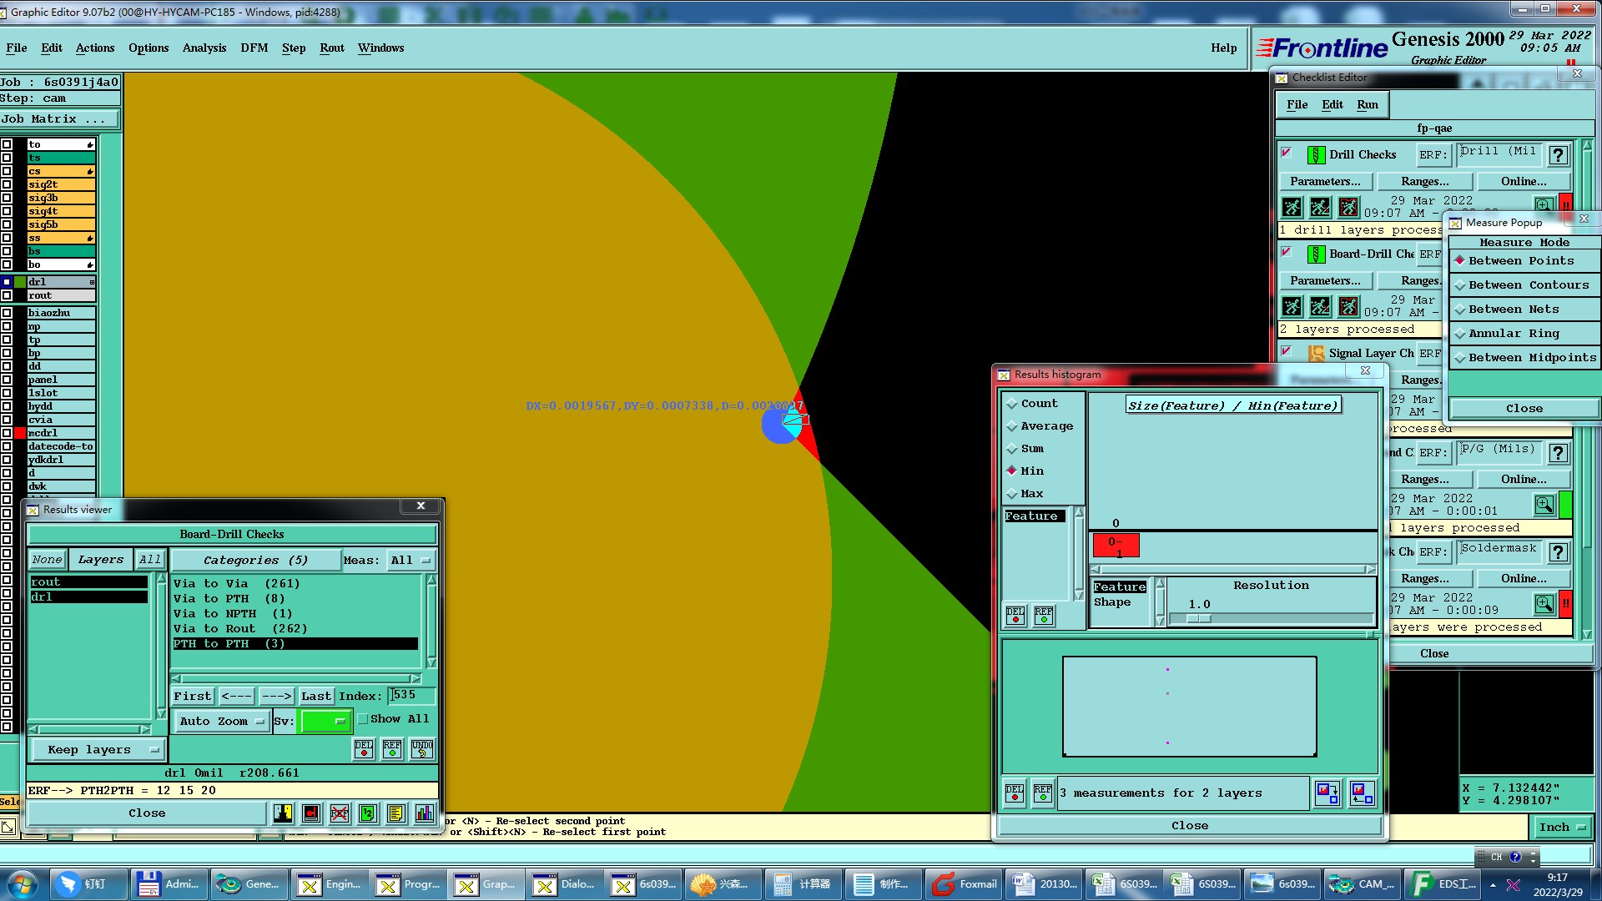This screenshot has width=1602, height=901.
Task: Click the green REF icon in Results viewer
Action: (x=392, y=749)
